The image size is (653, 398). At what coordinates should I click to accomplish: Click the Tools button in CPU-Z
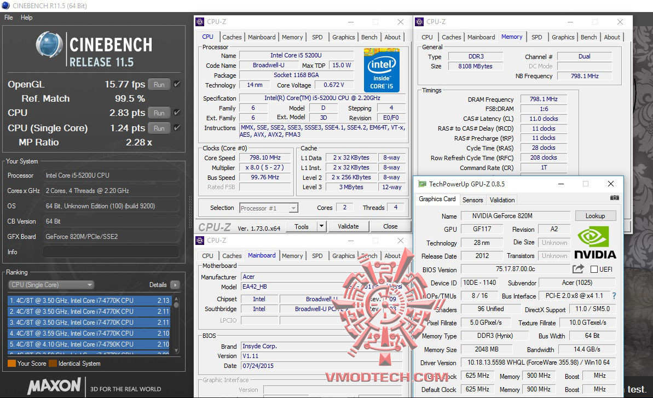point(302,226)
